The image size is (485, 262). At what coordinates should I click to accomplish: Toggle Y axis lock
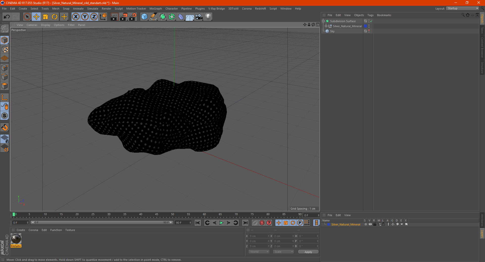click(x=85, y=17)
